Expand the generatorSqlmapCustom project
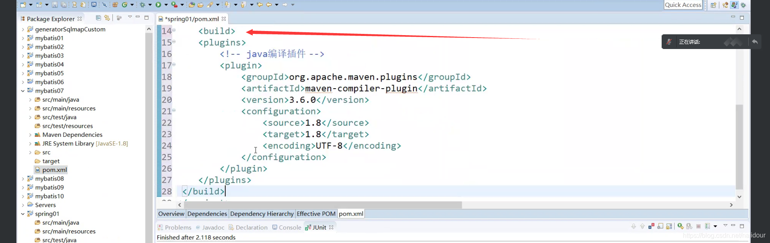This screenshot has width=770, height=243. pos(23,29)
